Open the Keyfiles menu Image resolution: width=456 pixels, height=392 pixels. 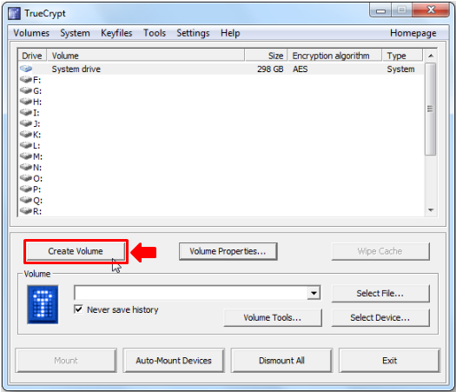pos(116,33)
